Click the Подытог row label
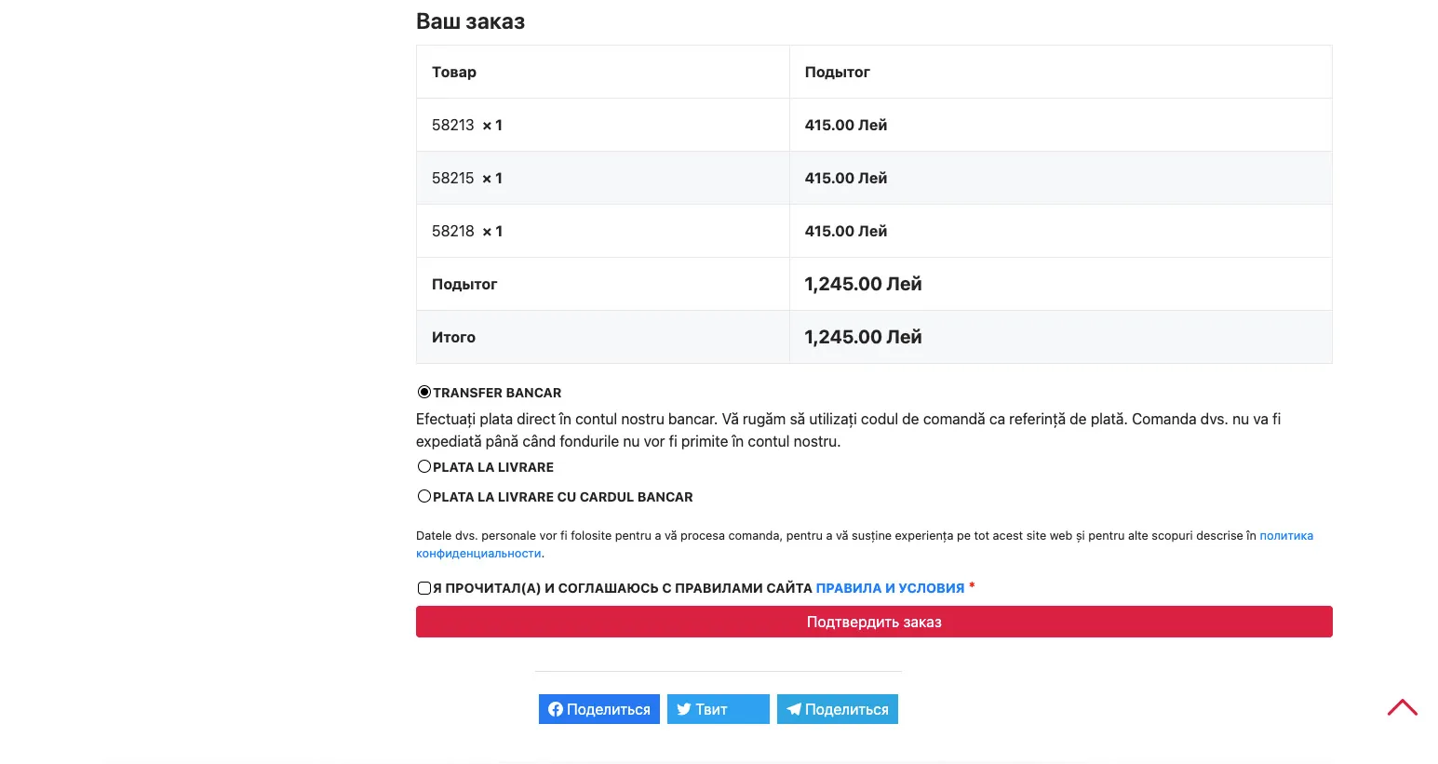1438x764 pixels. [x=464, y=284]
